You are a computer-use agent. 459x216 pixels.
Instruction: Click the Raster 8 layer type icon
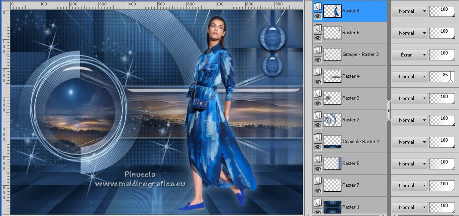(318, 7)
